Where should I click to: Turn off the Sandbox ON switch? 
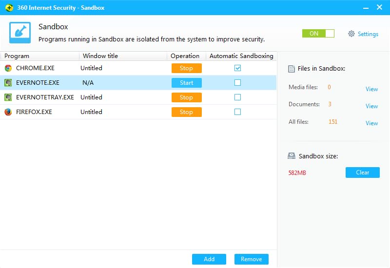pyautogui.click(x=318, y=34)
